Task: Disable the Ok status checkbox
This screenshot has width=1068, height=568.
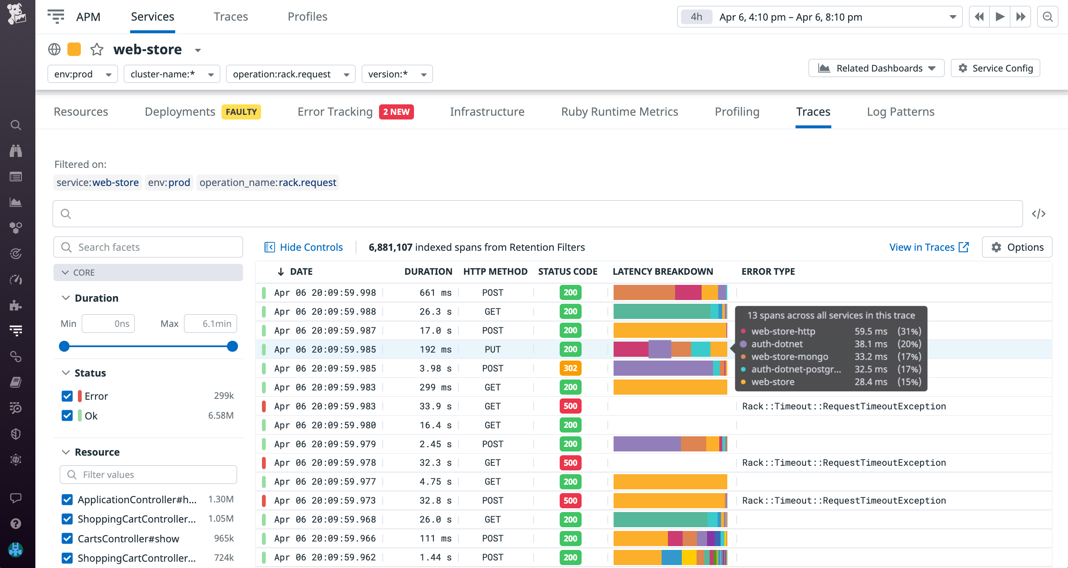Action: click(67, 416)
